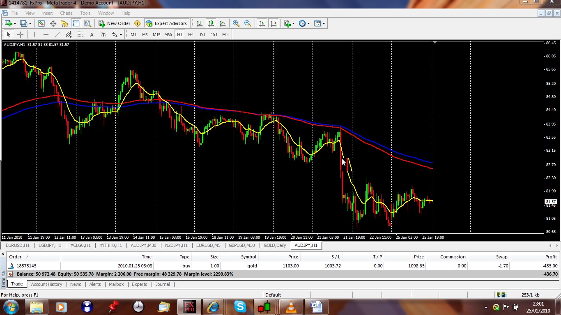
Task: Toggle the Terminal window button
Action: click(76, 23)
